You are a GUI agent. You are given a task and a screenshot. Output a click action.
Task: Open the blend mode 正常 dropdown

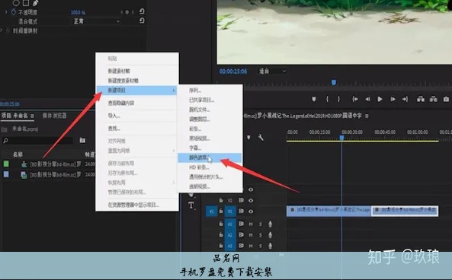click(x=96, y=21)
